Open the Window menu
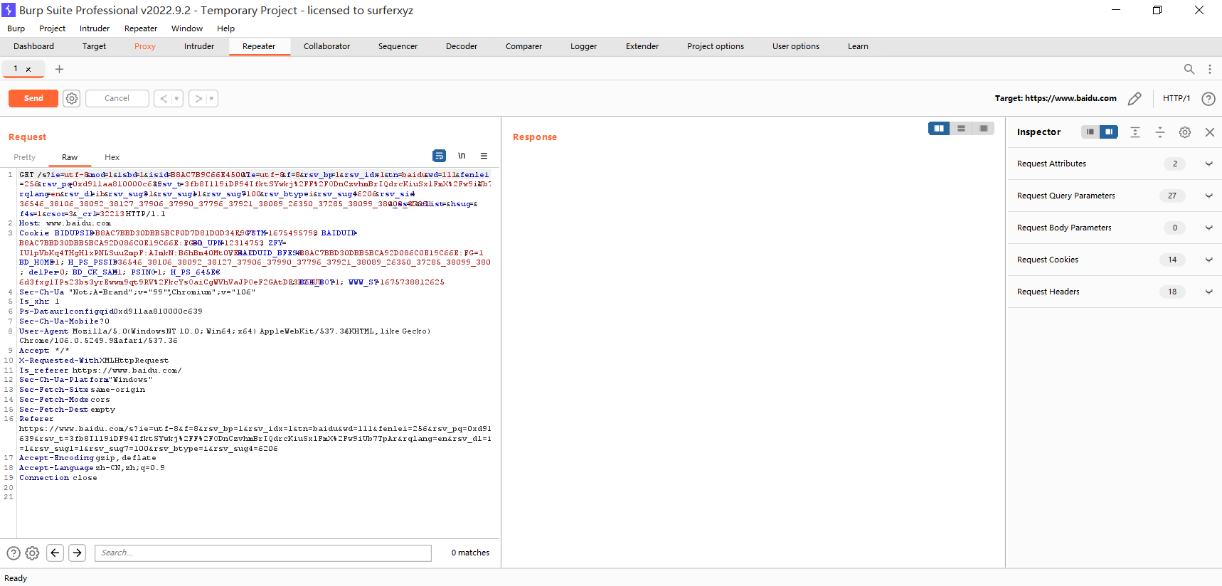 click(187, 28)
